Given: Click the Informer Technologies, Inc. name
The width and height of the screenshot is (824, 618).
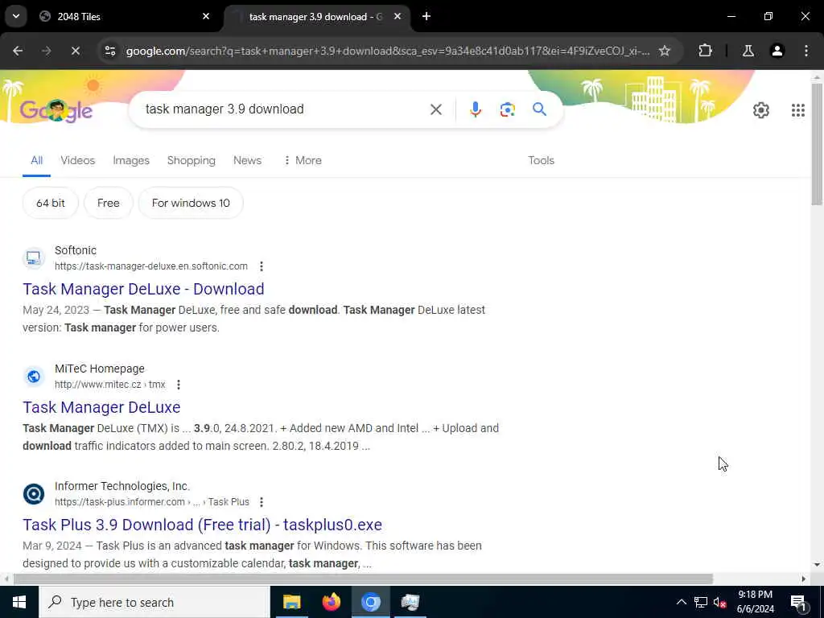Looking at the screenshot, I should (122, 487).
